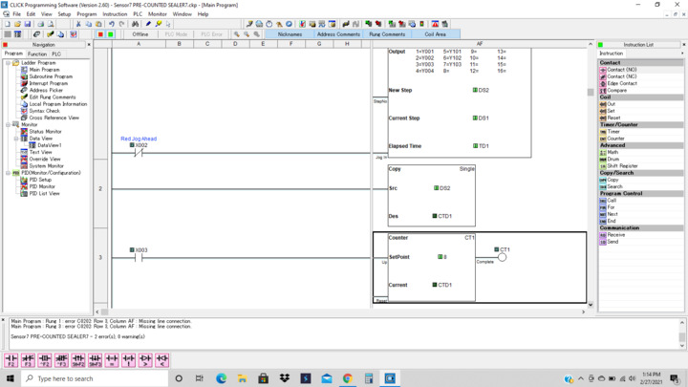688x387 pixels.
Task: Click the Offline status button
Action: click(x=140, y=34)
